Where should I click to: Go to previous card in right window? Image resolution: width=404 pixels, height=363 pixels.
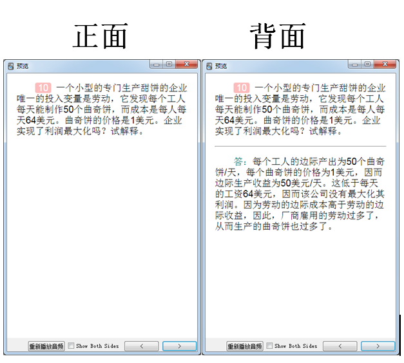(340, 346)
